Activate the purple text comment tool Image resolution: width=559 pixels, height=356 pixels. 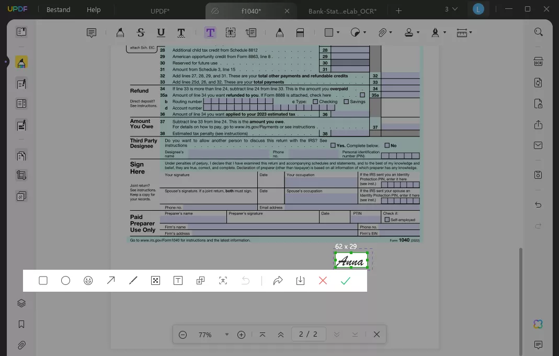tap(210, 33)
